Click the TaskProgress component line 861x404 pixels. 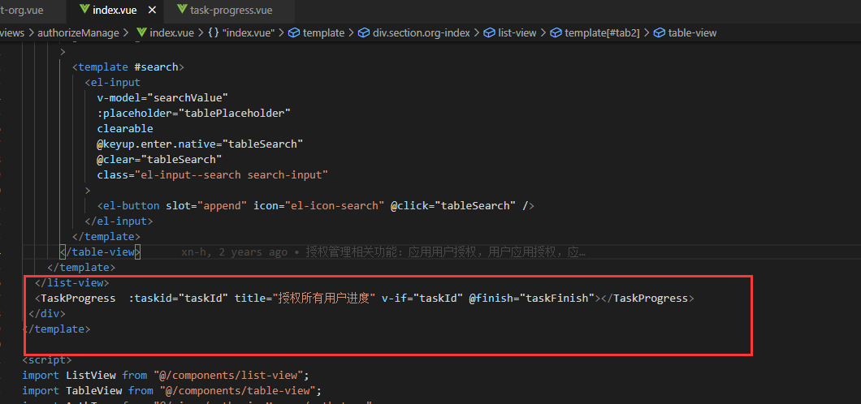click(x=366, y=299)
